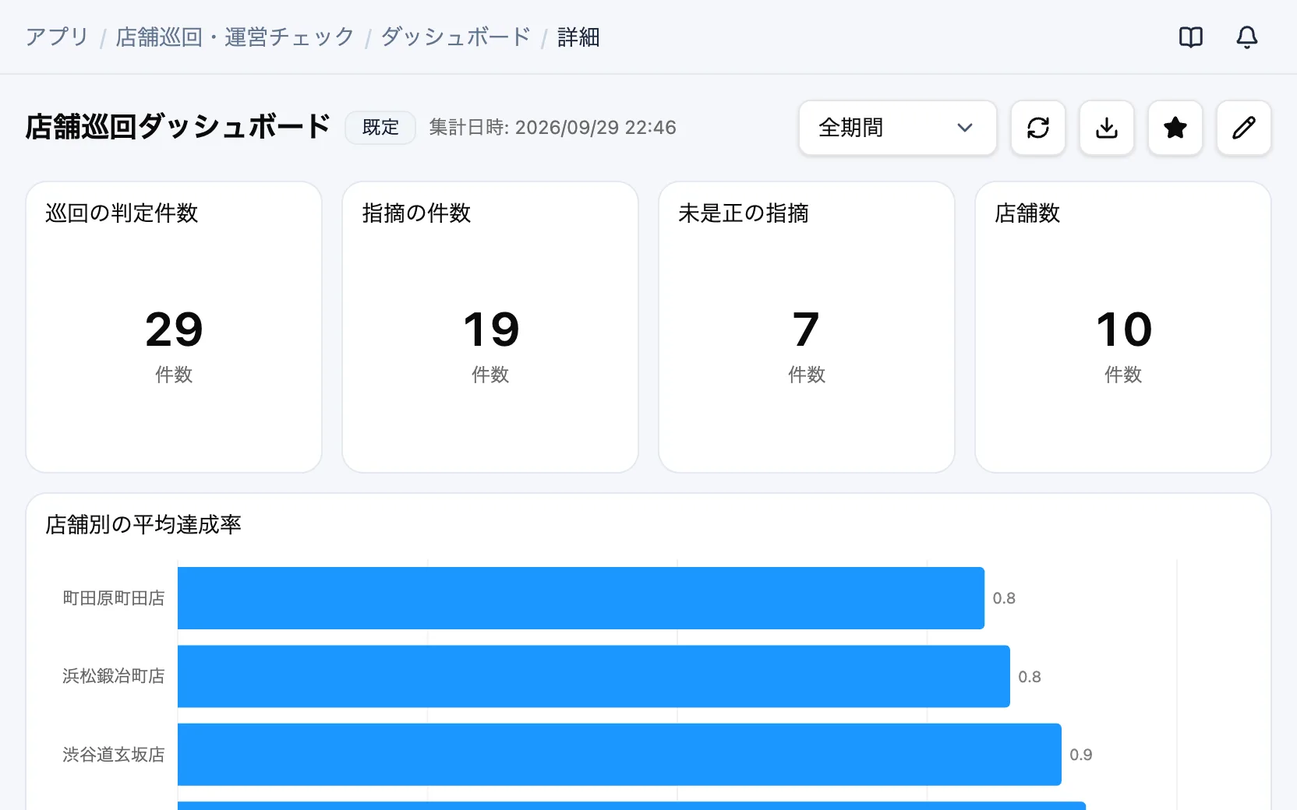Edit the dashboard with pencil icon
Screen dimensions: 1297x810
click(1244, 128)
